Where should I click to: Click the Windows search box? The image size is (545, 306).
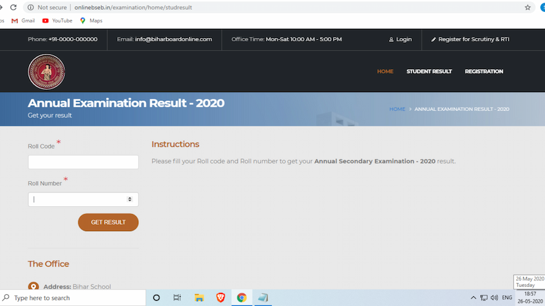[x=72, y=297]
